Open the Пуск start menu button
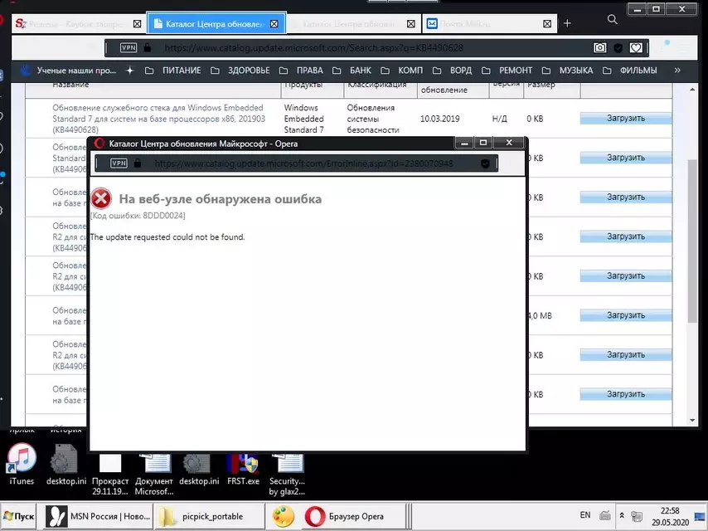 click(x=18, y=516)
